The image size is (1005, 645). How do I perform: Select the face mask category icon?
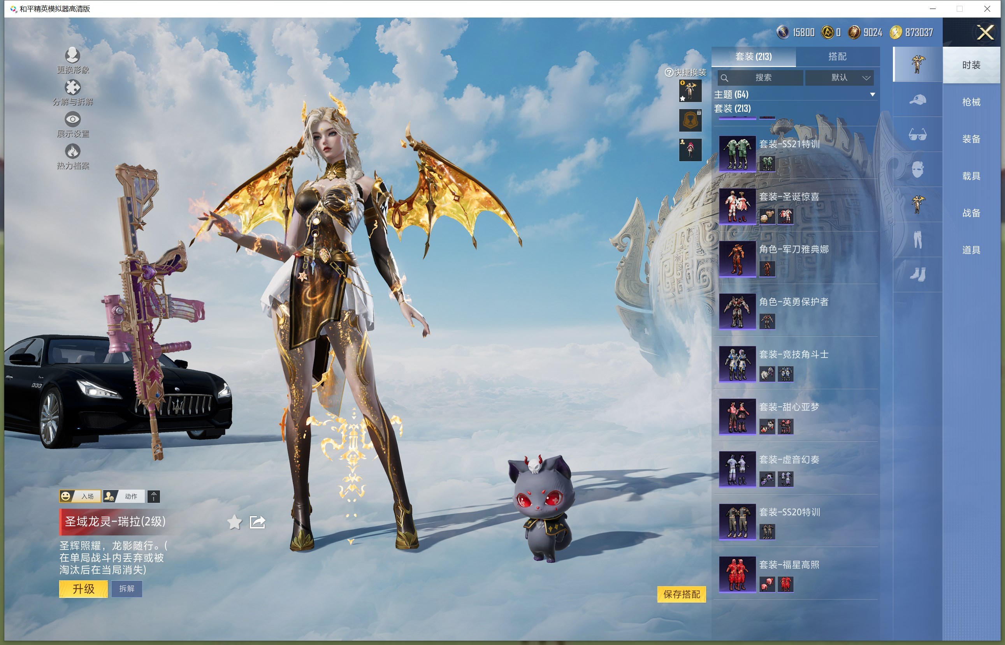pyautogui.click(x=917, y=170)
